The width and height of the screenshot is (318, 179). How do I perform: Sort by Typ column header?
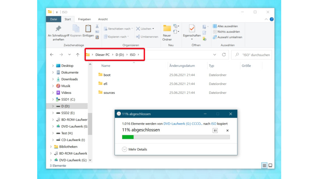coord(212,66)
